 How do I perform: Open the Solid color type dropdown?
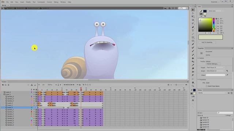click(215, 11)
